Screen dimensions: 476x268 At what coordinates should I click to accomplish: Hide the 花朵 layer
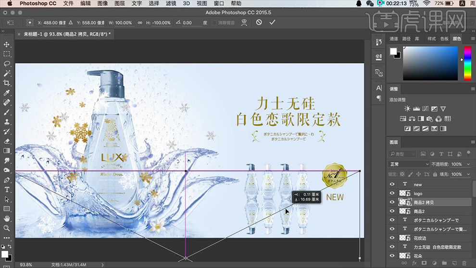392,255
